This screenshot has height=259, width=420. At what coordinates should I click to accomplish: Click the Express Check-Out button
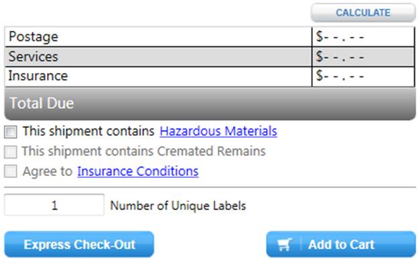[79, 244]
